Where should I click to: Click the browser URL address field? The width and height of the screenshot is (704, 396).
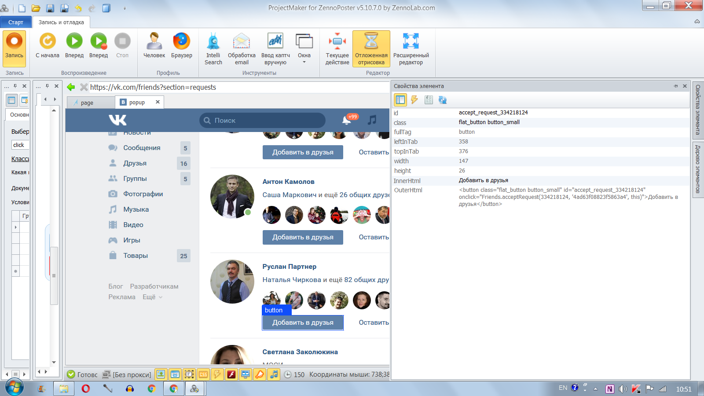click(239, 87)
